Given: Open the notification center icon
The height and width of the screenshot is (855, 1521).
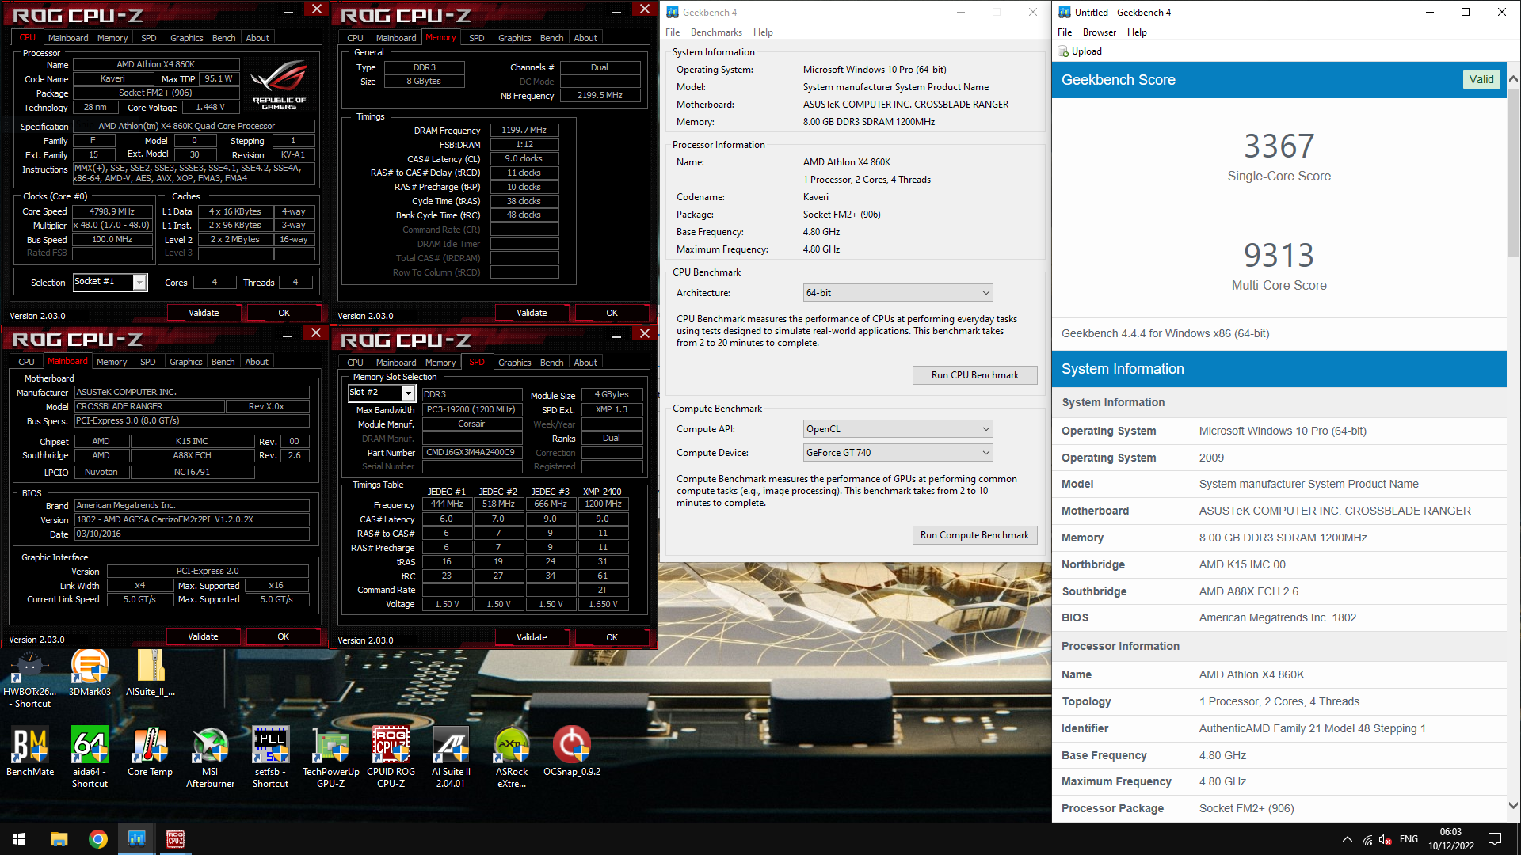Looking at the screenshot, I should tap(1495, 839).
